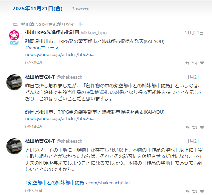
Task: Open shakeeach avatar on the 08:14:45 tweet
Action: click(x=14, y=82)
